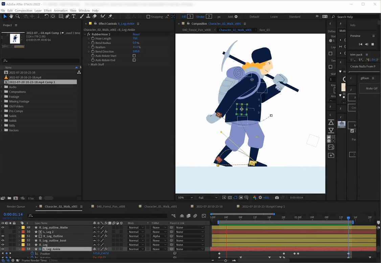Toggle frame blending switch in timeline header
Viewport: 381px width, 263px height.
(x=188, y=216)
